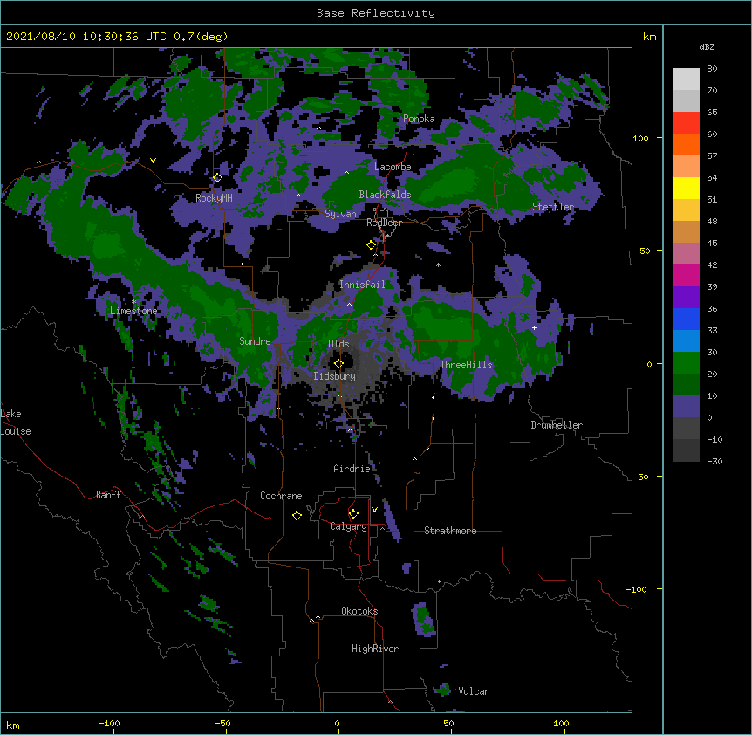Screen dimensions: 752x735
Task: Click the Lake Louise label
Action: pos(14,422)
